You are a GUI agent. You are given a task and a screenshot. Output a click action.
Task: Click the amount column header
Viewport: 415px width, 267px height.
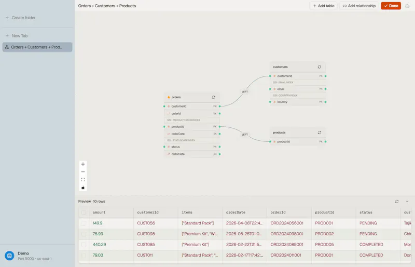pyautogui.click(x=111, y=212)
